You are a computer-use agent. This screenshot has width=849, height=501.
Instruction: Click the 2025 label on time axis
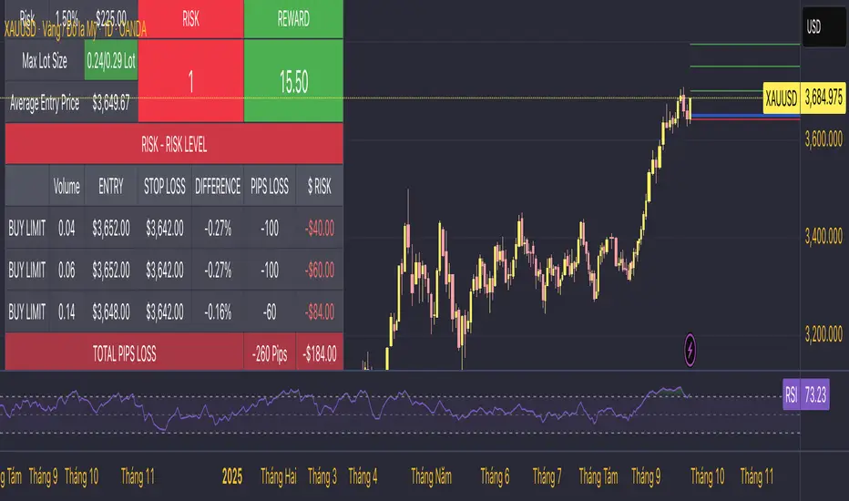[232, 476]
